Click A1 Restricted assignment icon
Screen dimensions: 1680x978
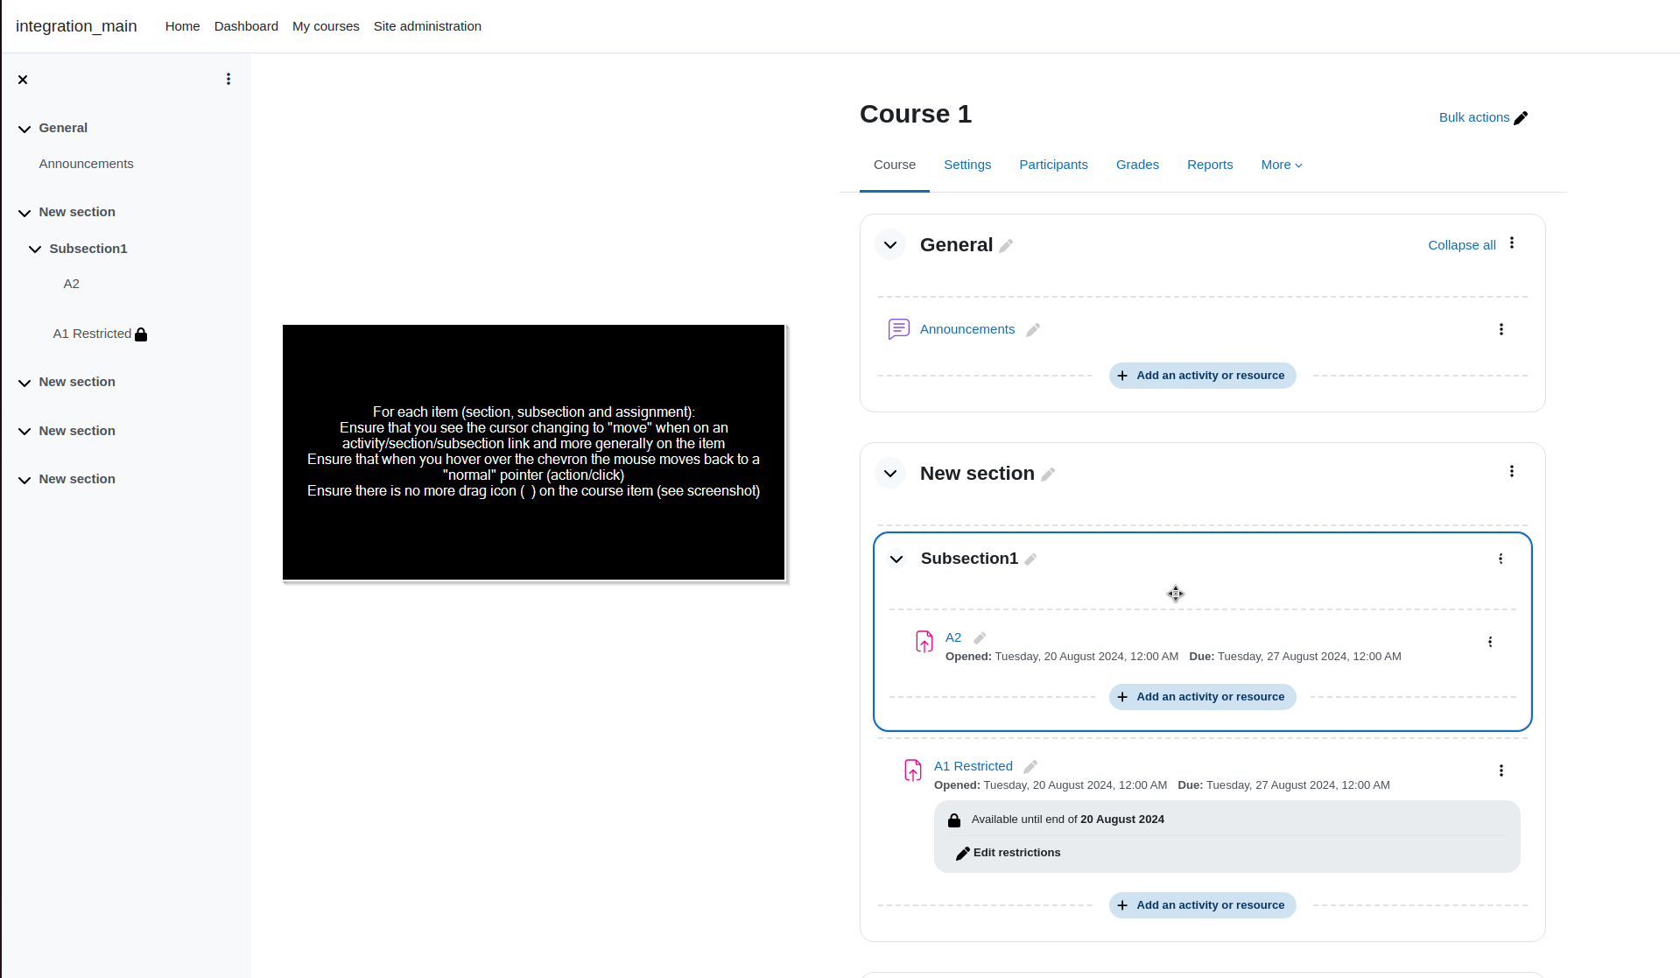(x=912, y=770)
